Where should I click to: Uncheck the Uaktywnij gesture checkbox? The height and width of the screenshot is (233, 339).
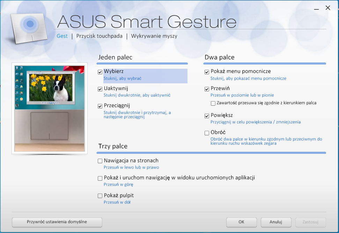pos(100,89)
